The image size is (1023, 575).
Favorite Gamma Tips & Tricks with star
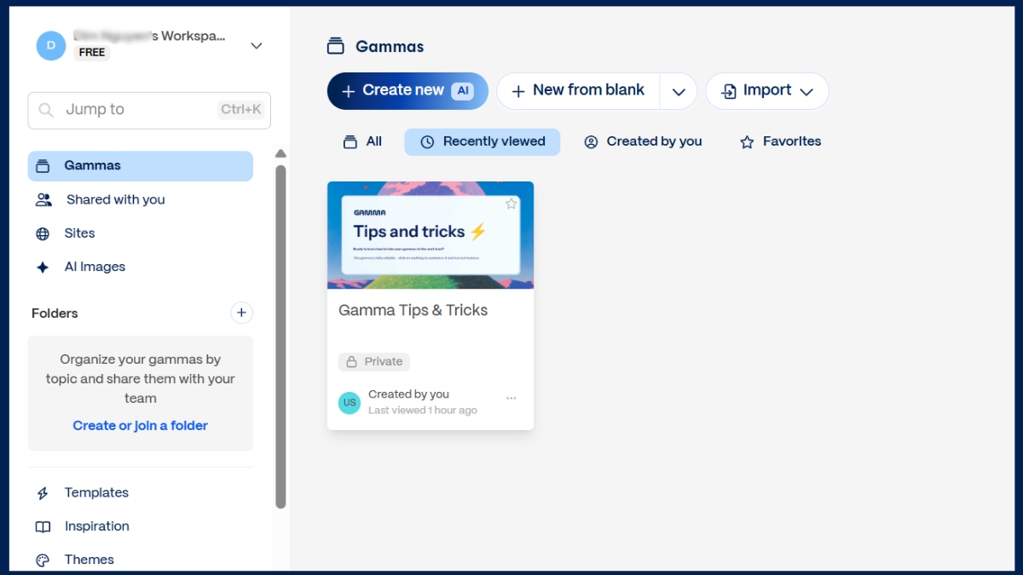coord(511,204)
